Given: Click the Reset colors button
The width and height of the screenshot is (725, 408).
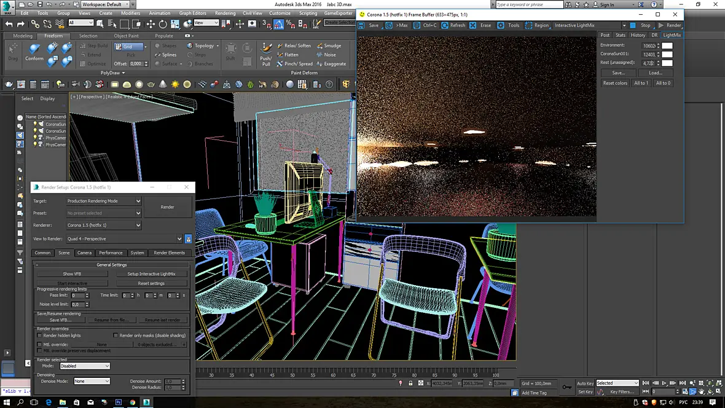Looking at the screenshot, I should click(615, 84).
